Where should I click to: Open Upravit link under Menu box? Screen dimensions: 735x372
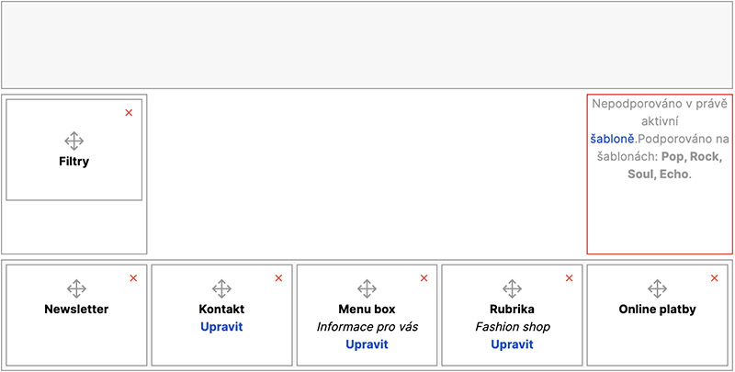tap(367, 344)
